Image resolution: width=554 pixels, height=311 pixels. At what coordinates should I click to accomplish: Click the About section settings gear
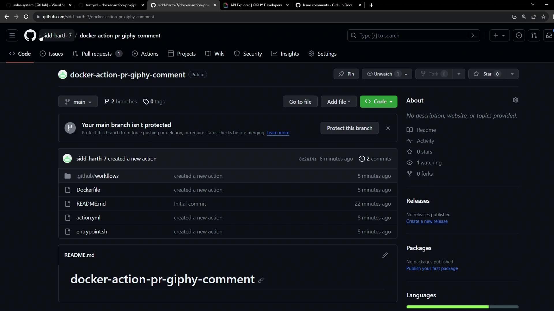point(515,100)
